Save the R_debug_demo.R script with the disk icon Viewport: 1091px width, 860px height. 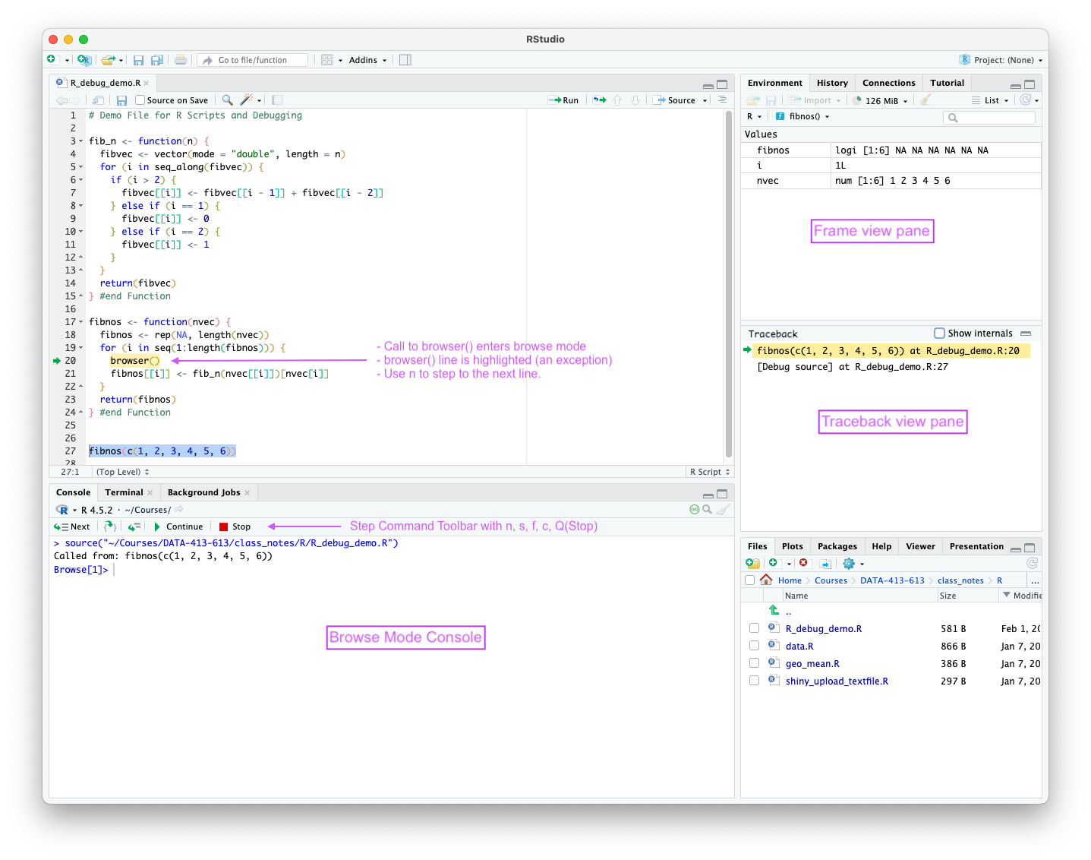tap(121, 100)
